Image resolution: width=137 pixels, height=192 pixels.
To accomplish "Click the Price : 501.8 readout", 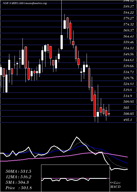I will point(19,188).
